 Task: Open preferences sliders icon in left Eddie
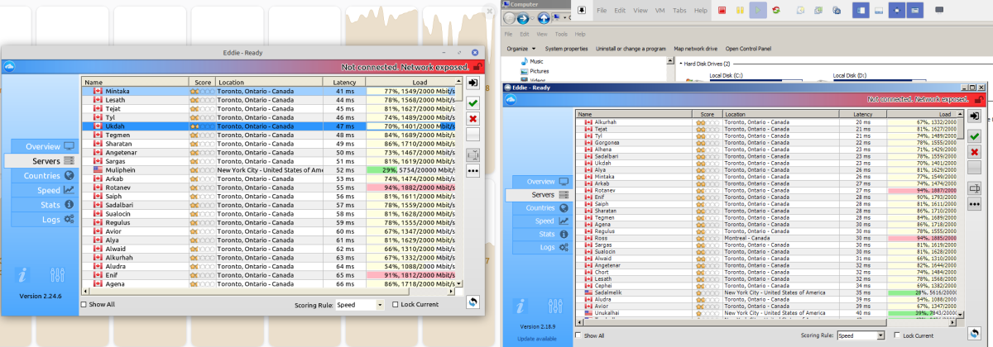(x=57, y=276)
